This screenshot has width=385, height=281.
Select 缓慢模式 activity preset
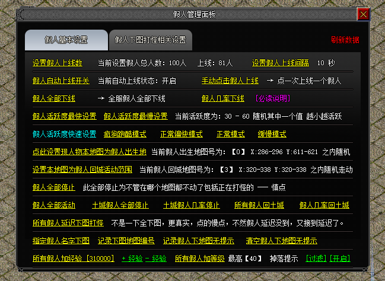(x=272, y=134)
